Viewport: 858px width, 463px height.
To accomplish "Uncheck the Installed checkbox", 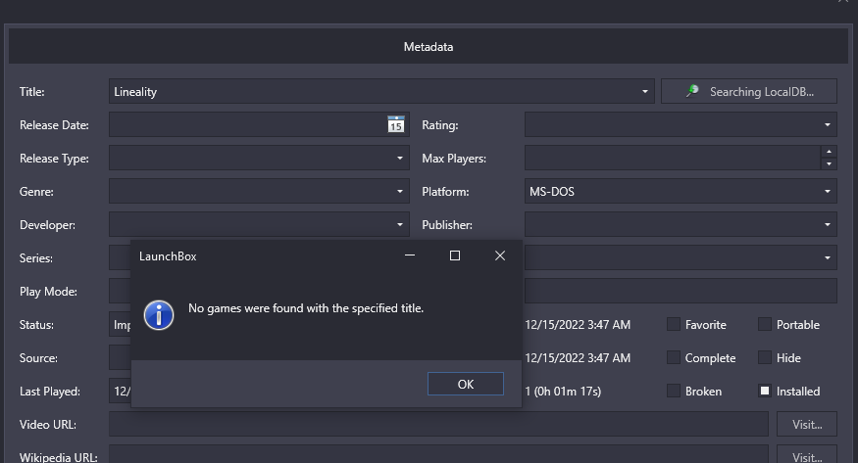I will (765, 391).
